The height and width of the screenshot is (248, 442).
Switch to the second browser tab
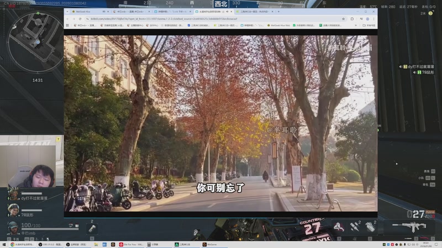coord(131,12)
